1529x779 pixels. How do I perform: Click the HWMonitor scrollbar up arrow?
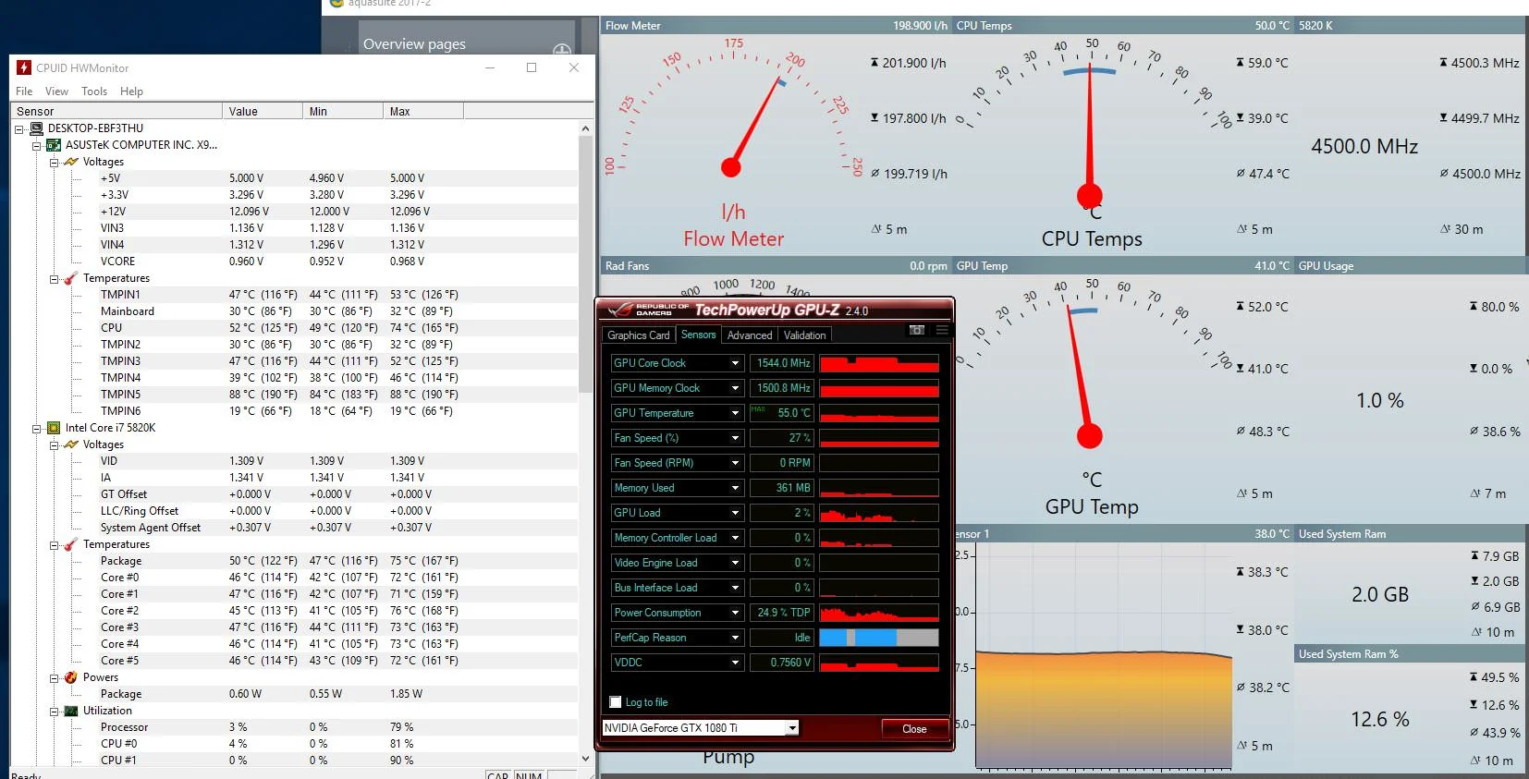coord(586,128)
